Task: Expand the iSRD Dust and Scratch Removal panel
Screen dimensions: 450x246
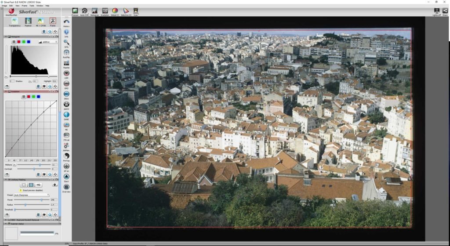Action: (x=6, y=220)
